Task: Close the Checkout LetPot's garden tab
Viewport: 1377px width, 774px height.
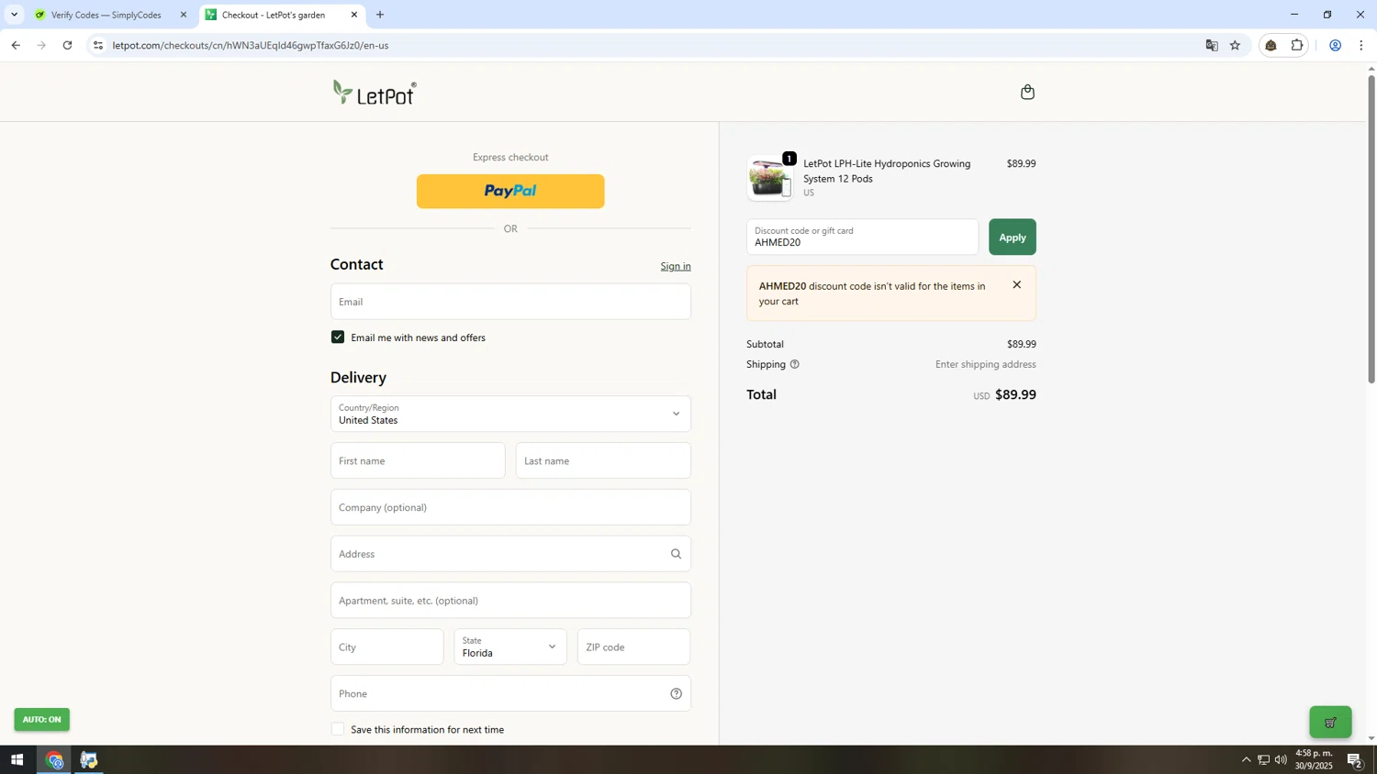Action: pos(354,15)
